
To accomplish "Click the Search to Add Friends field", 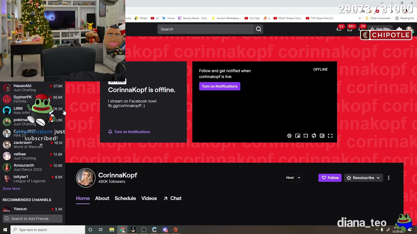I will [33, 219].
